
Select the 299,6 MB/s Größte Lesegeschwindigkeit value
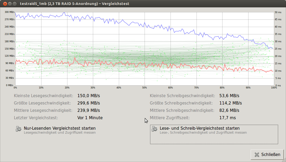(x=88, y=103)
